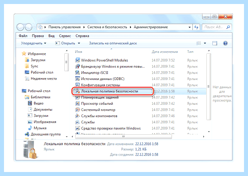Click the Музыка note icon
The width and height of the screenshot is (248, 176).
pos(30,128)
